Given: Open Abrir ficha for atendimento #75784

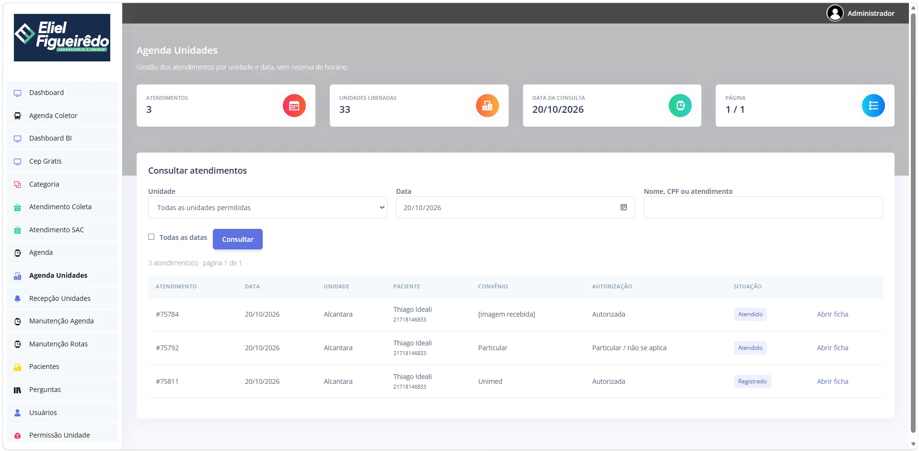Looking at the screenshot, I should [x=833, y=314].
